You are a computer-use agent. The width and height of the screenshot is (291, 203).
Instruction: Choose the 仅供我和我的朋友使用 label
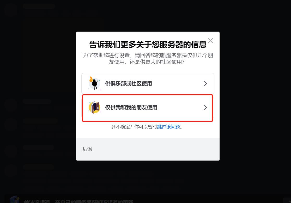coord(131,108)
